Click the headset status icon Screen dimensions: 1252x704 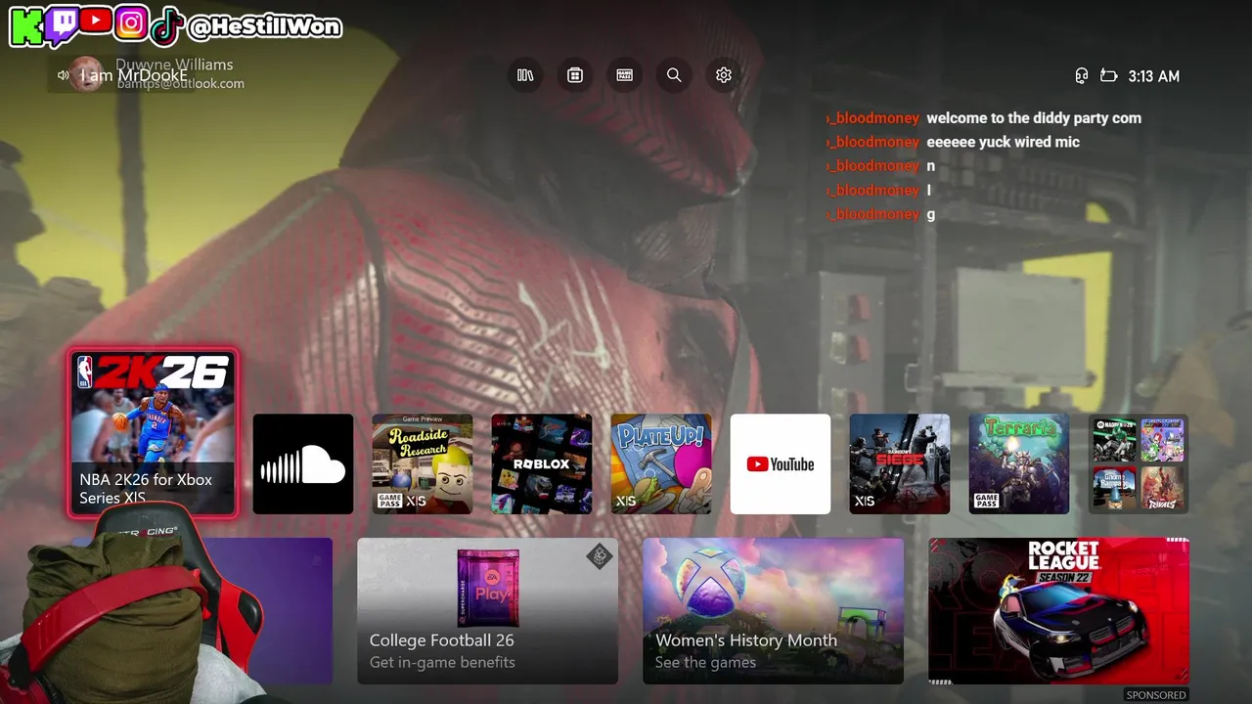click(x=1082, y=75)
